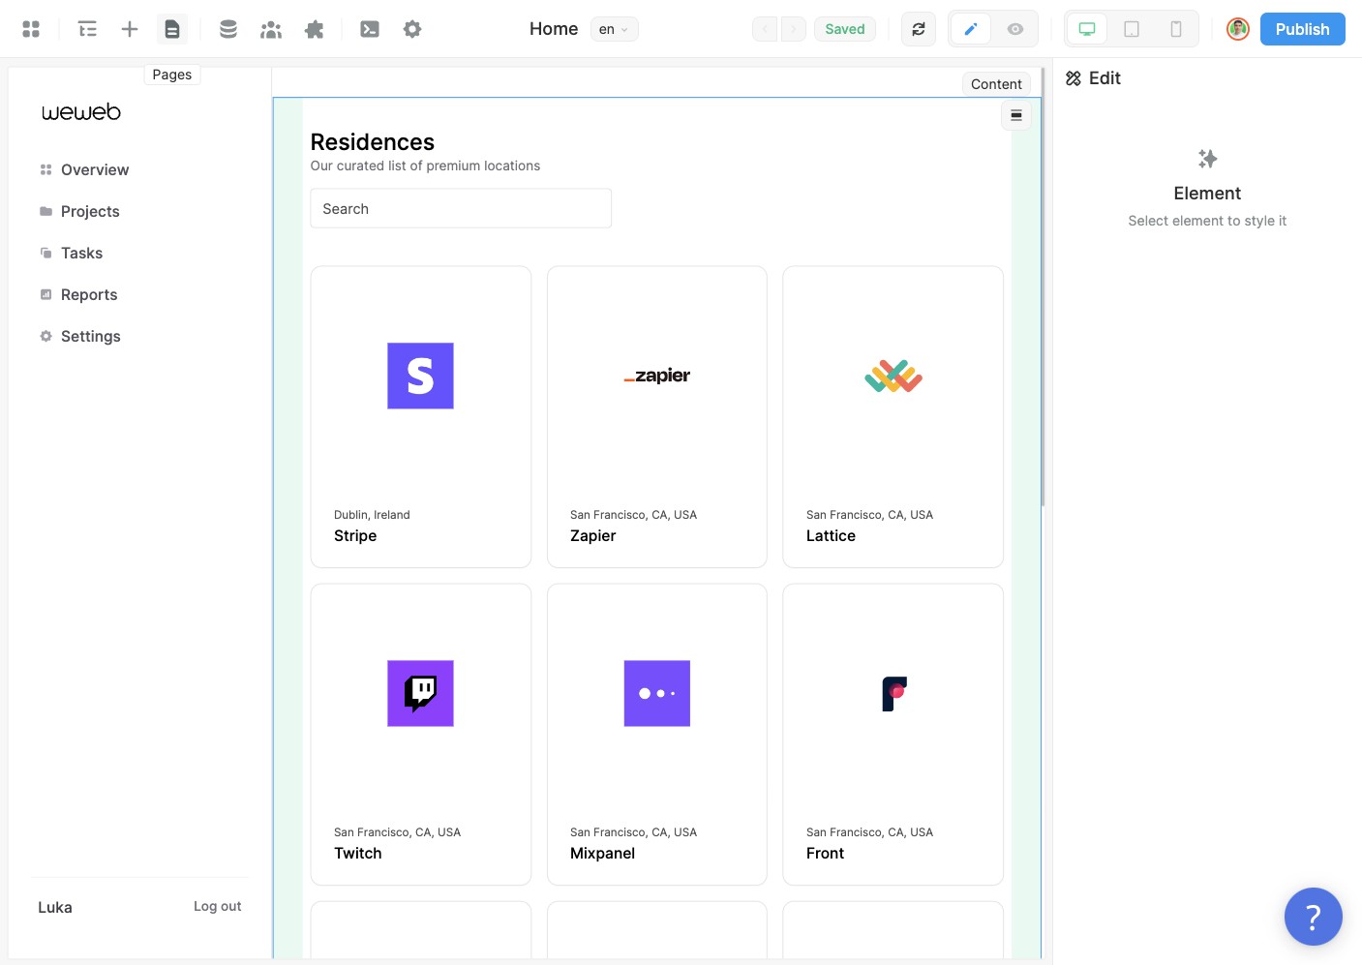This screenshot has height=965, width=1362.
Task: Click the curated list subtitle text
Action: (426, 166)
